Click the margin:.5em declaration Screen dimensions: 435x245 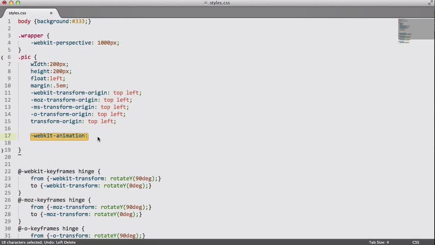(50, 86)
